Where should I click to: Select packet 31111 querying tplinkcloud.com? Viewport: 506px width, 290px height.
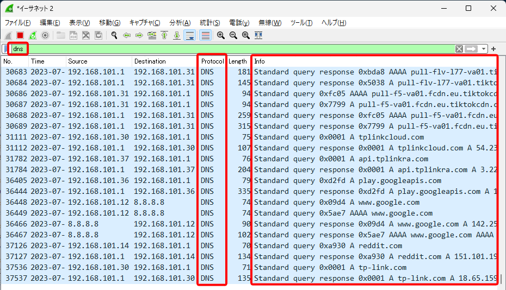(250, 137)
